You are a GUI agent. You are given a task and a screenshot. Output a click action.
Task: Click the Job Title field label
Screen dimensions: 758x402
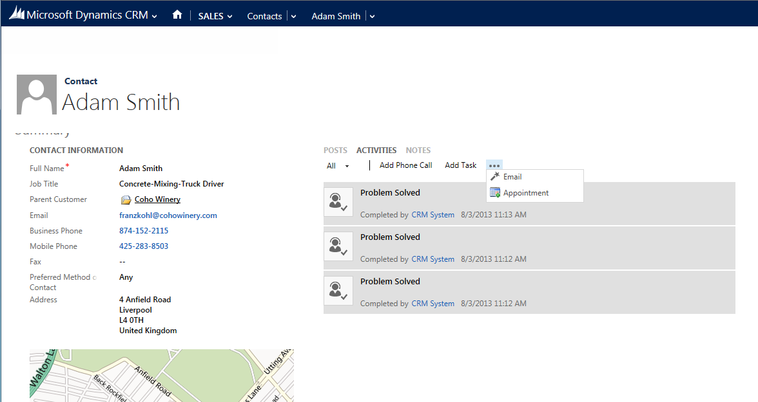click(x=44, y=184)
